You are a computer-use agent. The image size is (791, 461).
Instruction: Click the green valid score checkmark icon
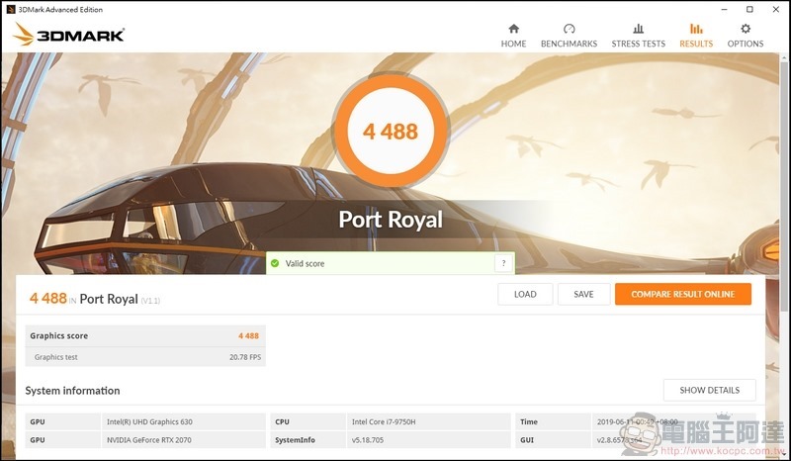click(x=275, y=263)
